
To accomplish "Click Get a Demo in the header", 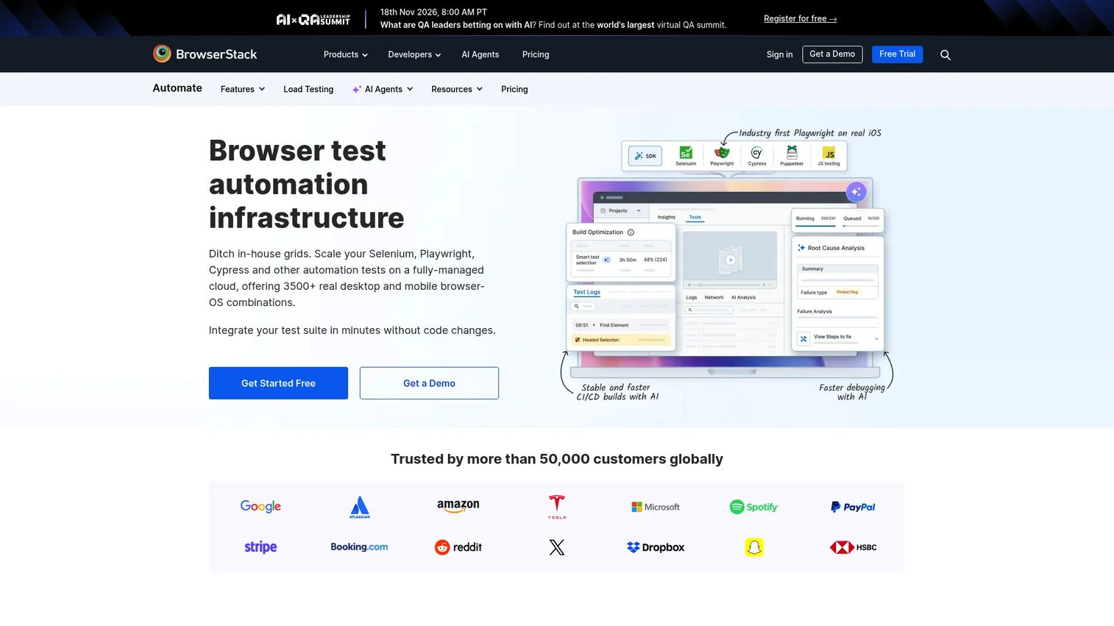I will click(832, 54).
